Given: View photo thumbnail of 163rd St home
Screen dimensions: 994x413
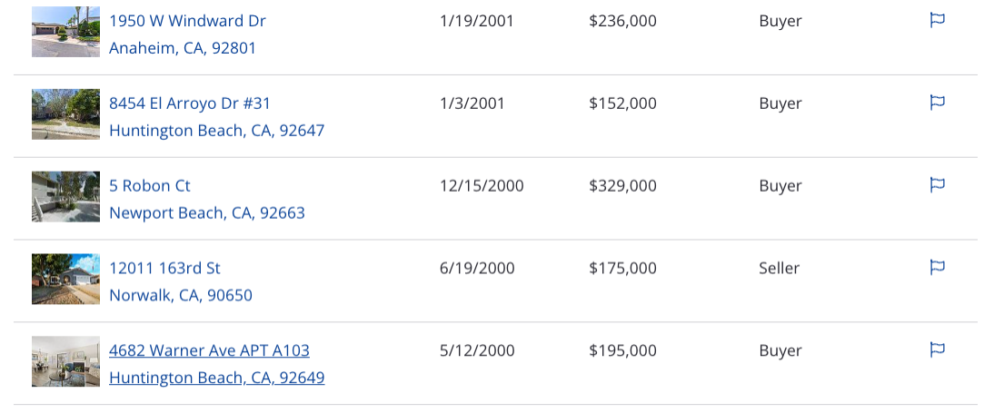Looking at the screenshot, I should pos(66,279).
